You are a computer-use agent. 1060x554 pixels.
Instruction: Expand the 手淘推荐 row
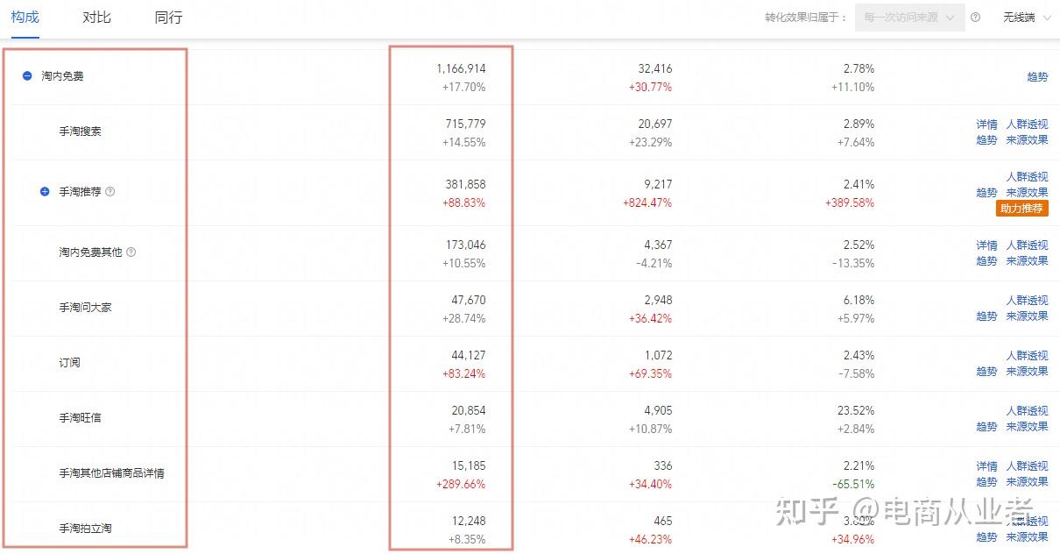pyautogui.click(x=45, y=191)
